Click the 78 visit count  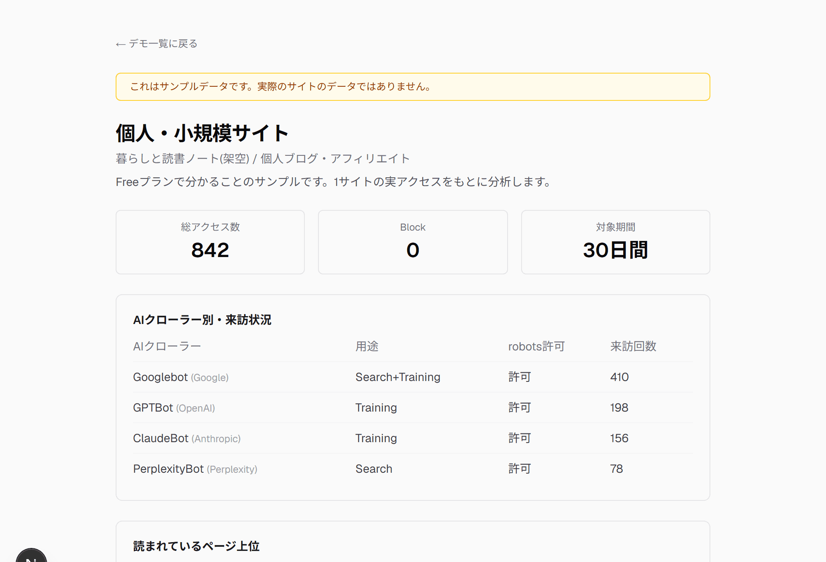[616, 469]
